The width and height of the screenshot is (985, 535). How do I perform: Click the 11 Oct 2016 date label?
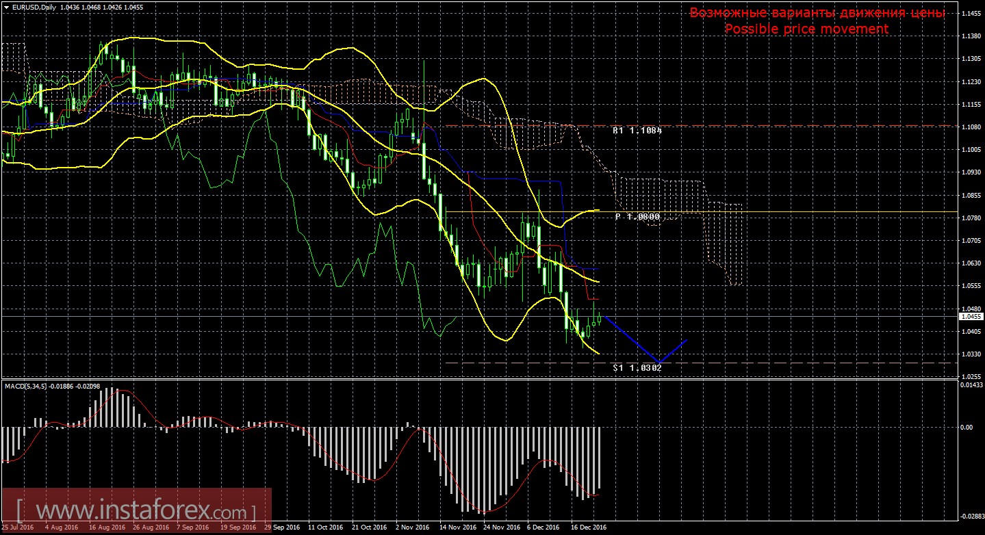325,527
